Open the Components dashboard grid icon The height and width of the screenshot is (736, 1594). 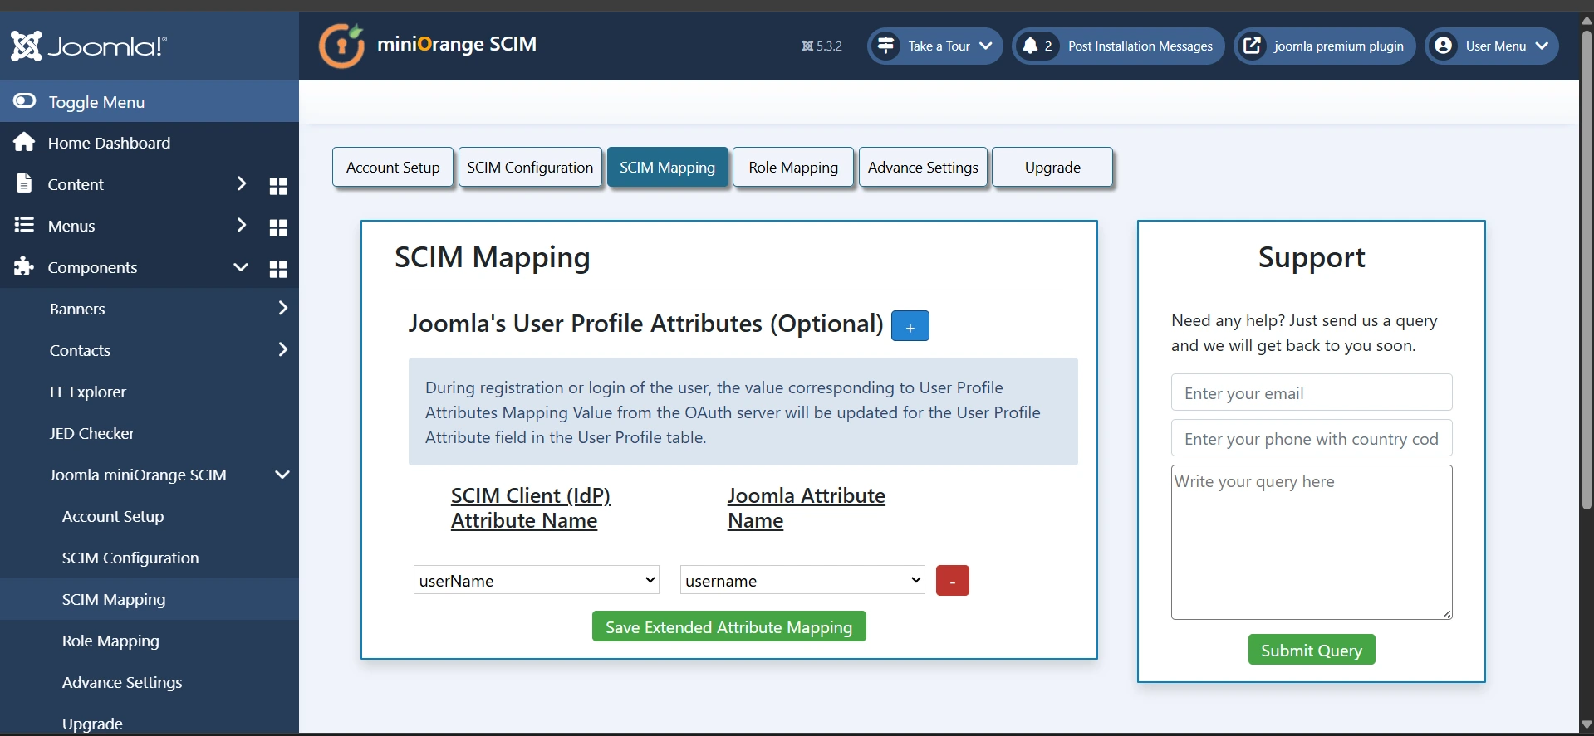point(278,269)
